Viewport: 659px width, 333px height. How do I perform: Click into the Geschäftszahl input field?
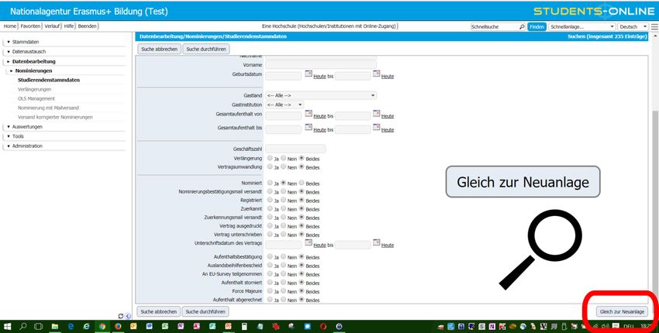tap(295, 148)
